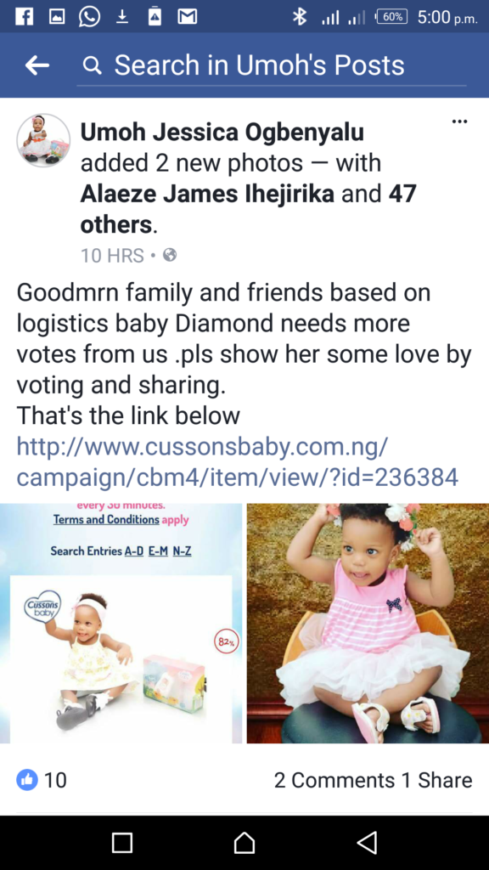Image resolution: width=489 pixels, height=870 pixels.
Task: Open the Android recent apps square button
Action: pyautogui.click(x=122, y=842)
